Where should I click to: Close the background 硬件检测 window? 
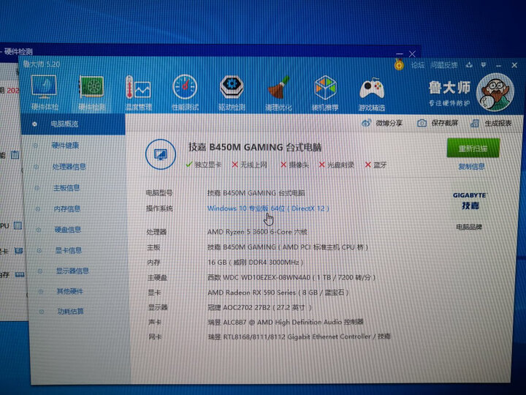click(x=412, y=53)
